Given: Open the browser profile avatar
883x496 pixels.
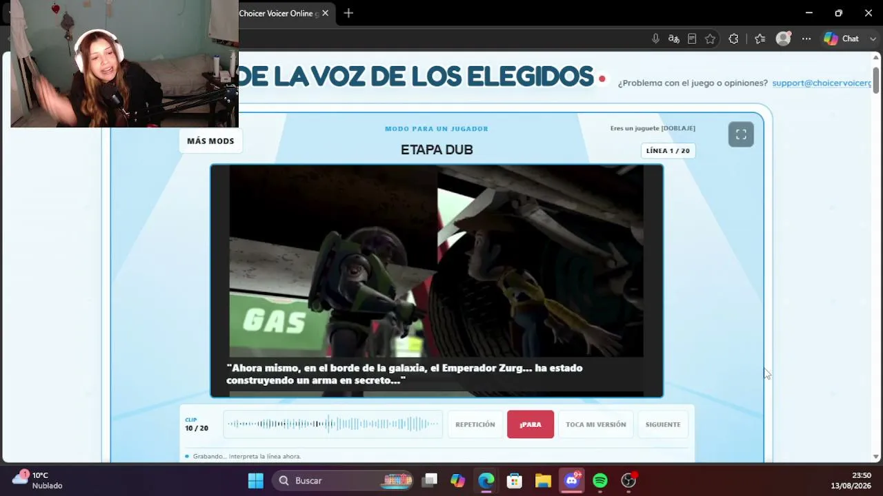Looking at the screenshot, I should tap(783, 39).
